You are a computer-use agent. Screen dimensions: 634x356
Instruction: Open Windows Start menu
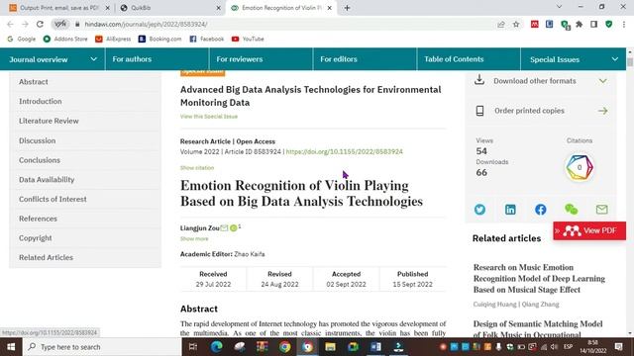[x=11, y=347]
